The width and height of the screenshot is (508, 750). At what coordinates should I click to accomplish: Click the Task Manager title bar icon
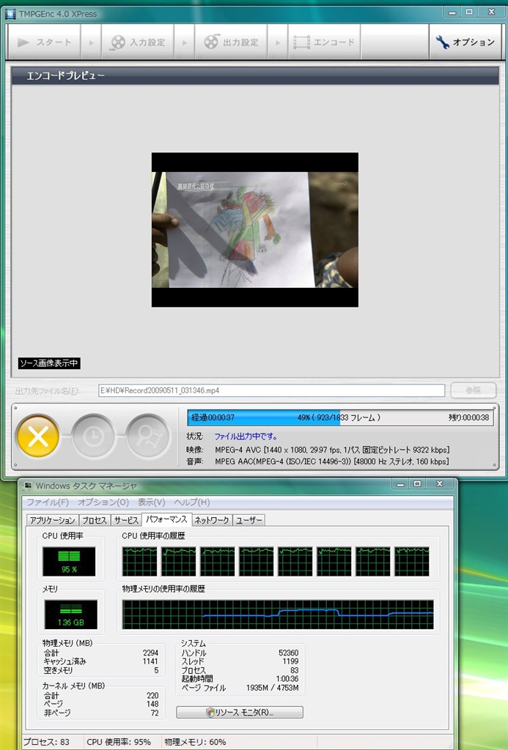click(29, 486)
